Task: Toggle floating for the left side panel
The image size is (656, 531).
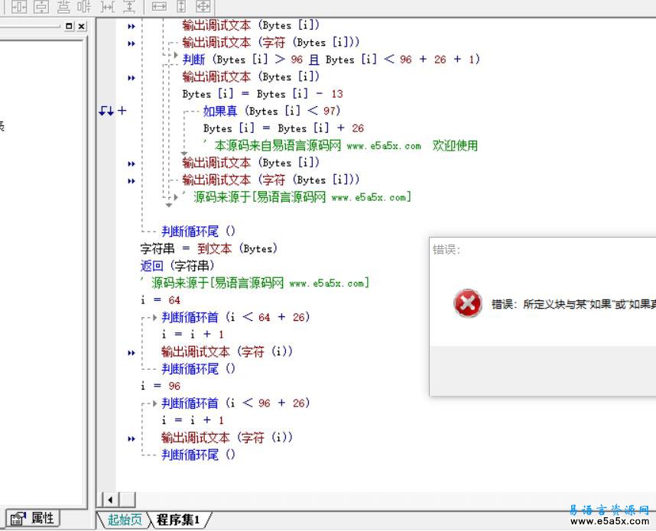Action: pyautogui.click(x=69, y=26)
